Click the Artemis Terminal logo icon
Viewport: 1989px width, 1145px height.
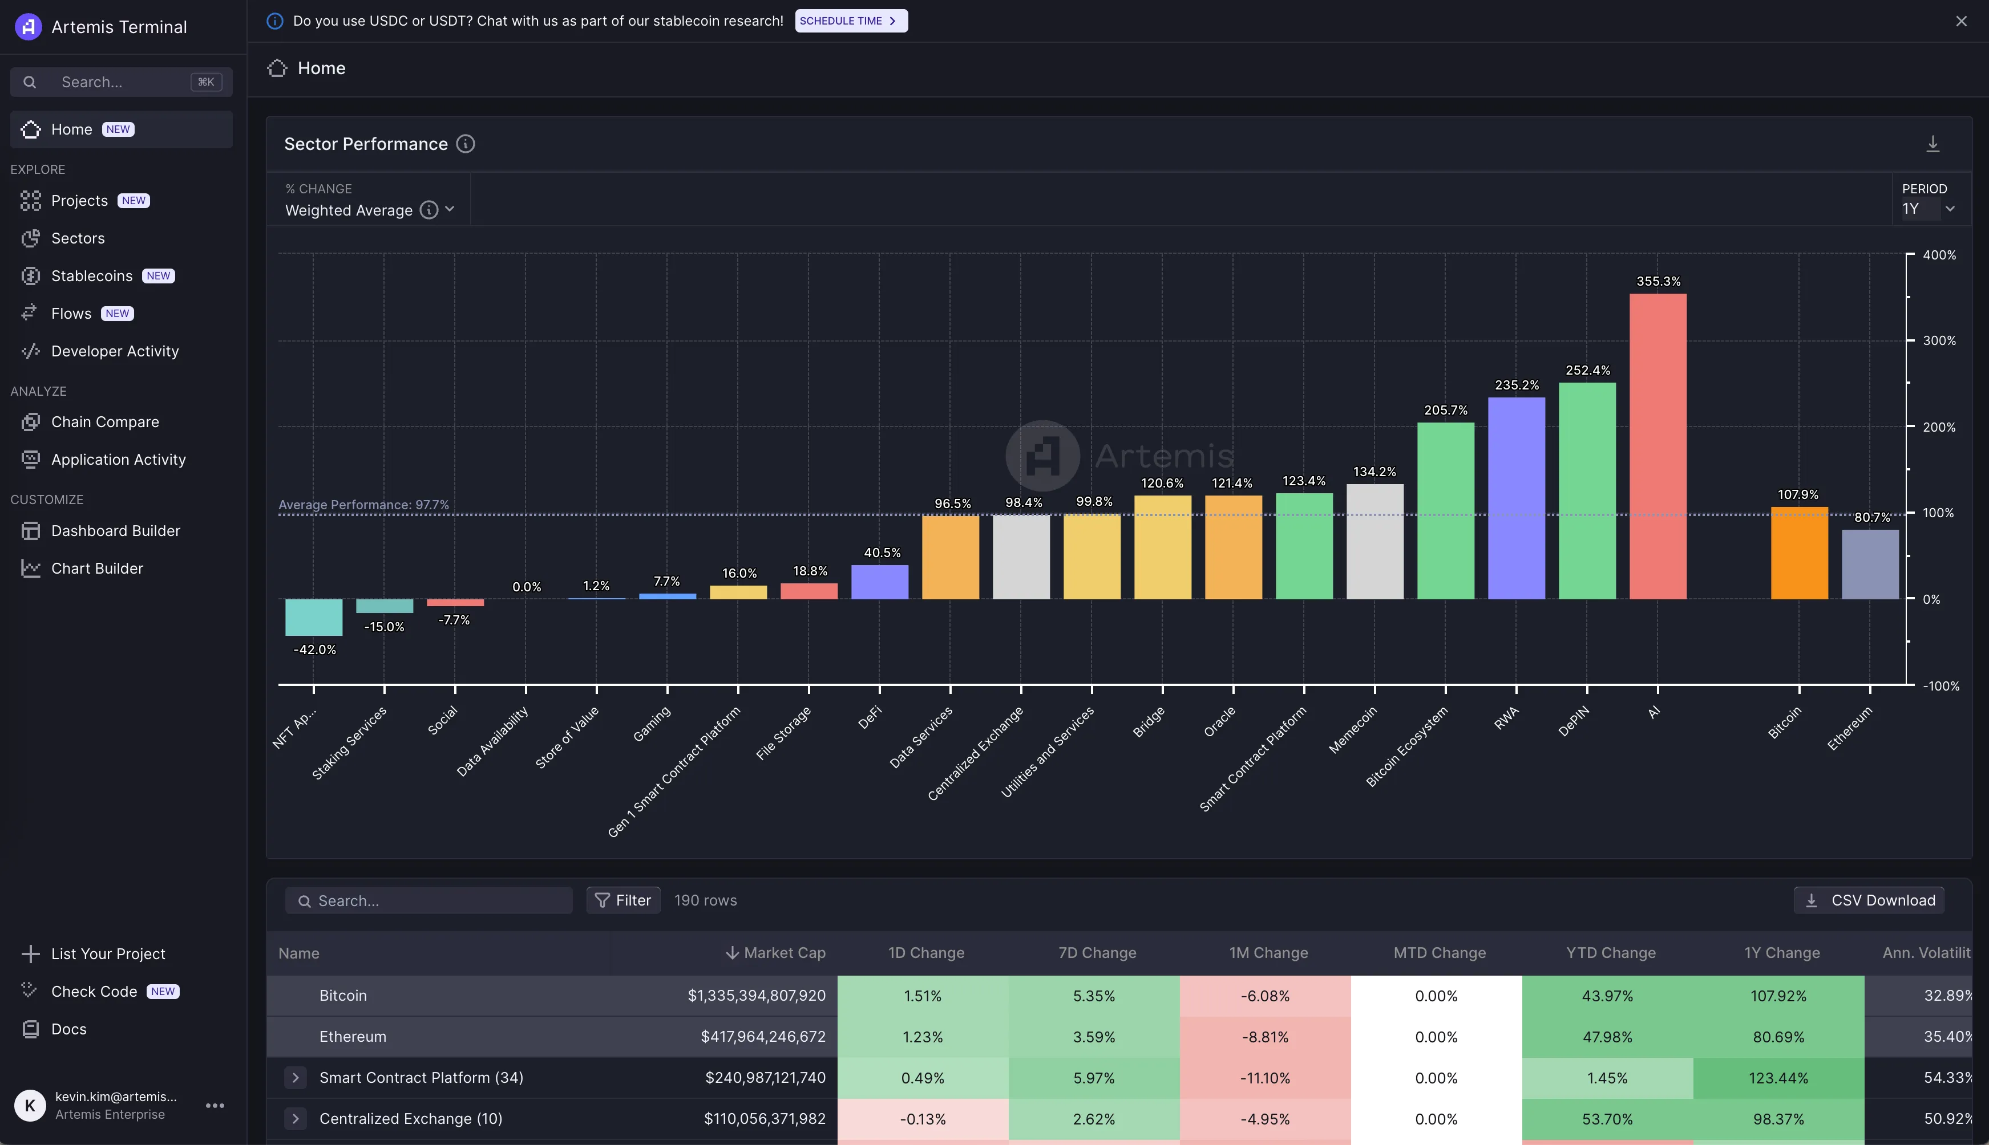[29, 27]
